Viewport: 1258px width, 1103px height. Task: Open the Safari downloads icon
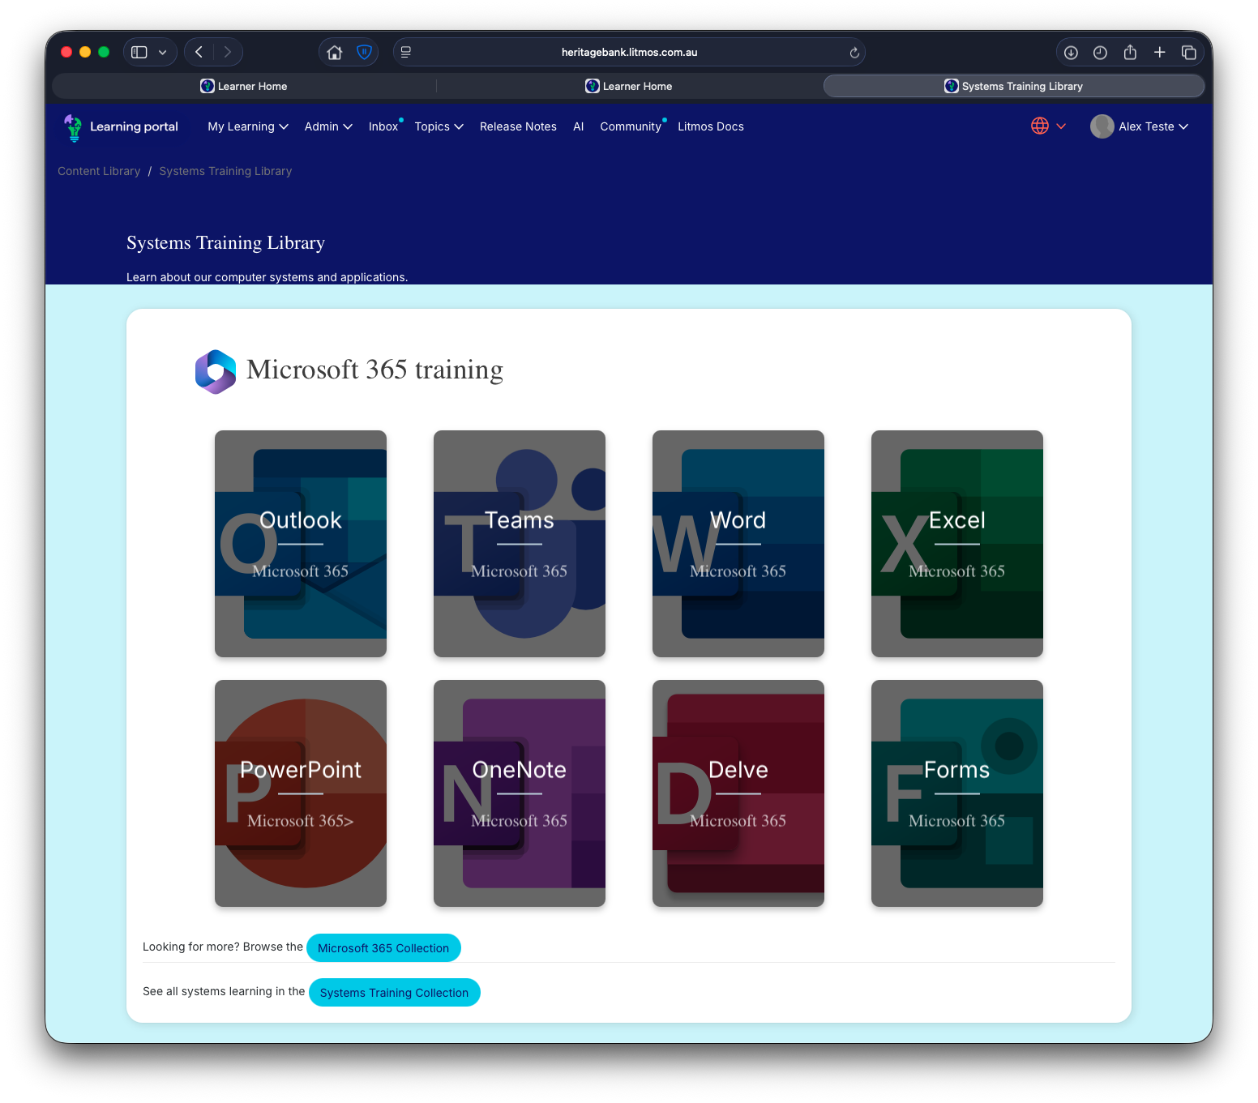1071,53
